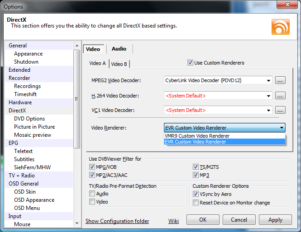Open VC1 Video Decoder properties ellipsis button
This screenshot has width=301, height=232.
click(x=280, y=110)
